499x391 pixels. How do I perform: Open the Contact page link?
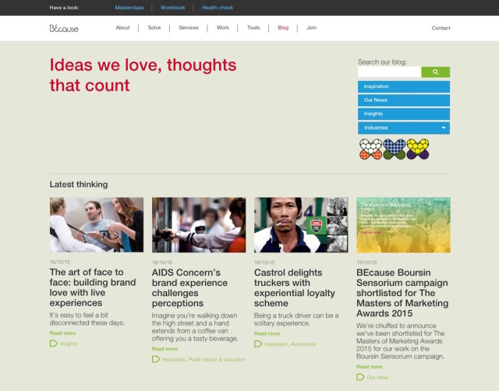point(441,28)
